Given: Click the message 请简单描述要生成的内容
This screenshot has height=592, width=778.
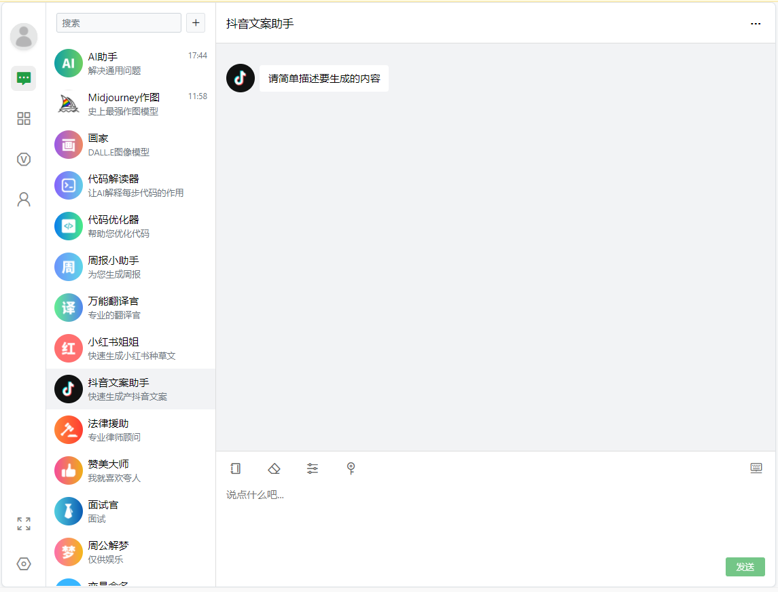Looking at the screenshot, I should click(x=324, y=78).
